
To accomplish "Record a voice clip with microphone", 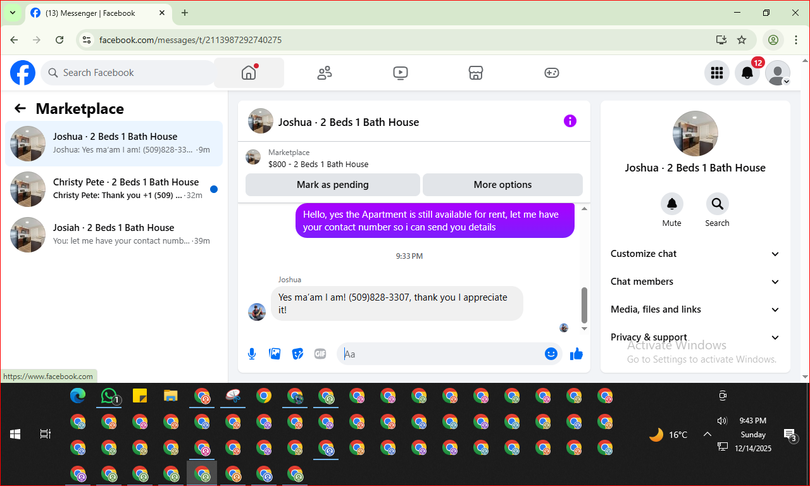I will [252, 354].
